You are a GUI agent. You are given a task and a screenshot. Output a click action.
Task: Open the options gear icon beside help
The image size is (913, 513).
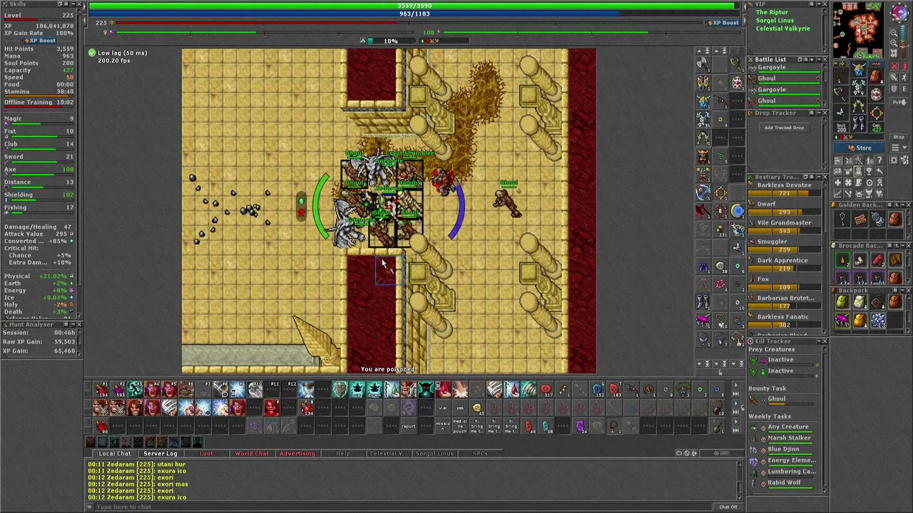coord(894,160)
